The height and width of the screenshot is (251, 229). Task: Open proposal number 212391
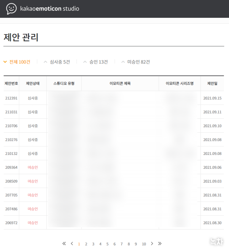click(11, 98)
